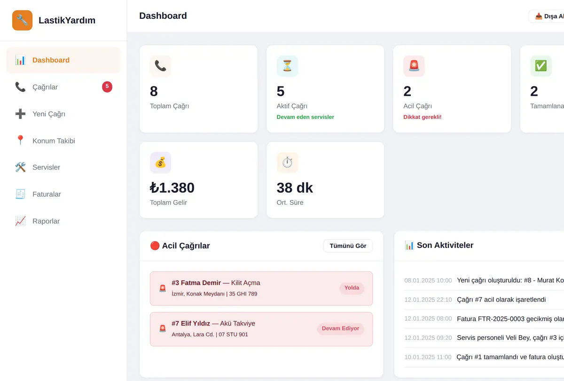Click the Dikkat gerekli! warning text
This screenshot has width=564, height=381.
click(x=423, y=117)
